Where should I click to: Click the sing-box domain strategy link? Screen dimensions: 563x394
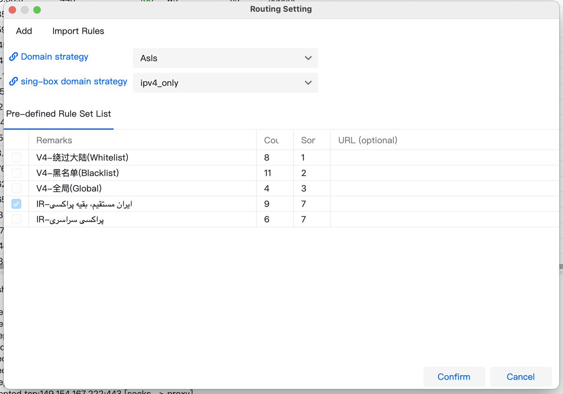point(74,82)
